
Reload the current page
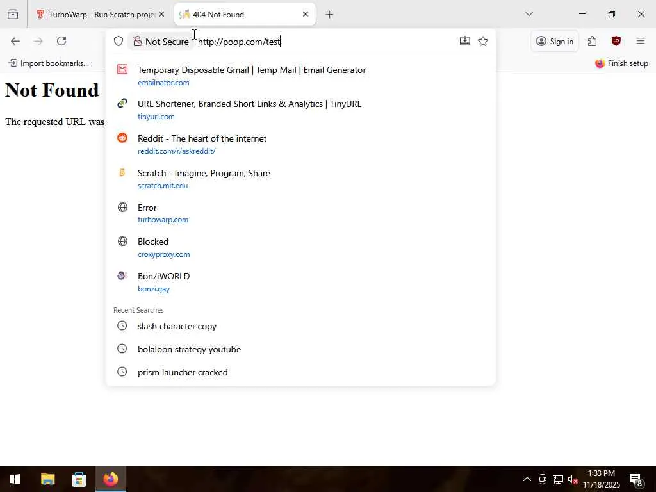(61, 41)
